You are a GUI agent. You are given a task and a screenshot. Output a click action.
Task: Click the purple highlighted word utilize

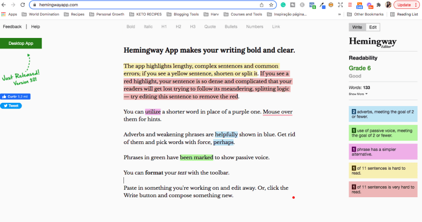pos(152,112)
